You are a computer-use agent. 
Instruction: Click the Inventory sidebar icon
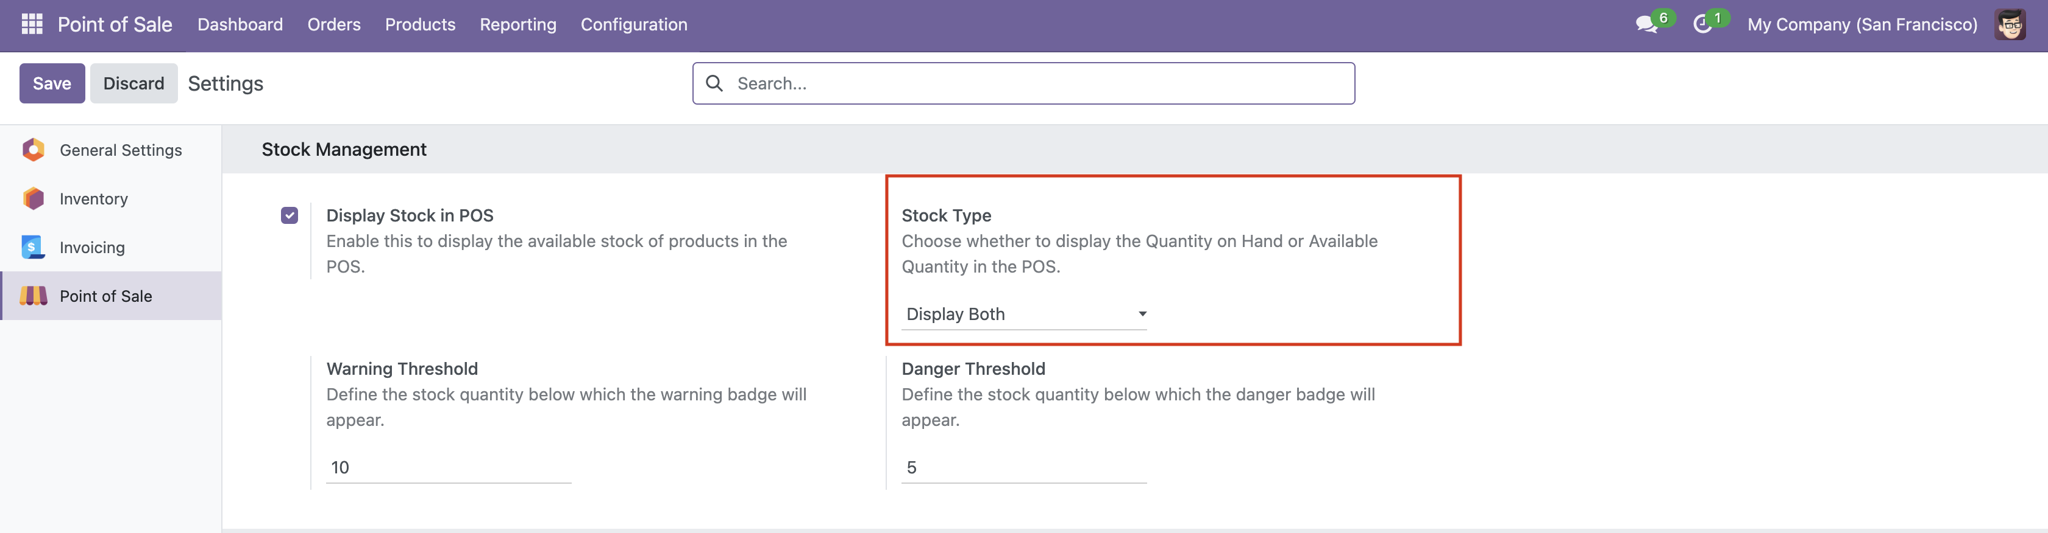[34, 199]
